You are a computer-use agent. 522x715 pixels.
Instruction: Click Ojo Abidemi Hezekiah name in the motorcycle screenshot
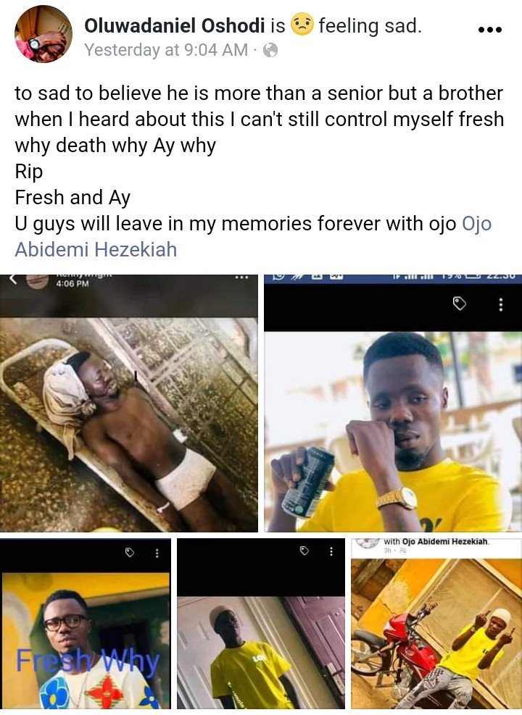445,542
